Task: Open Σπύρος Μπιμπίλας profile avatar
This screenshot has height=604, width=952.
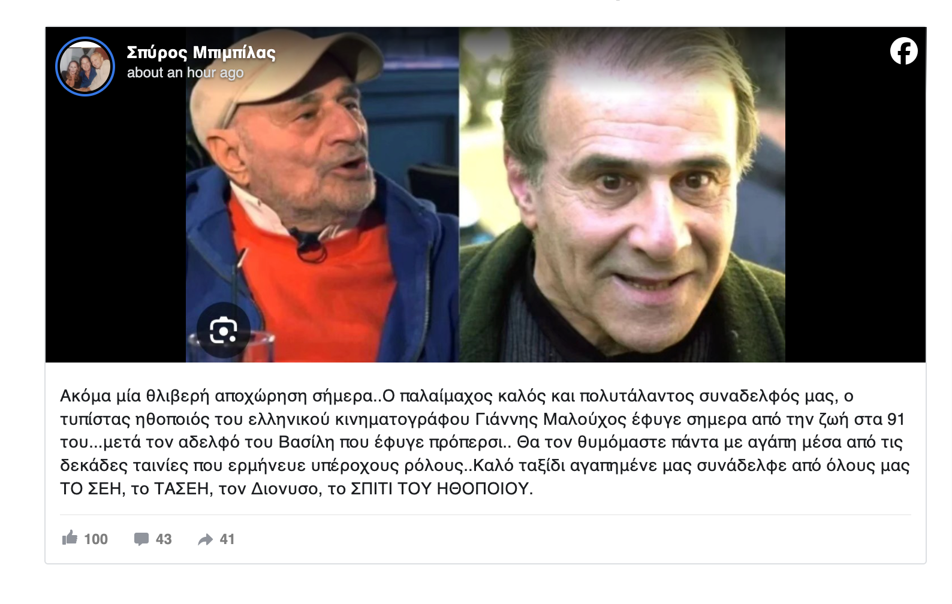Action: [85, 67]
